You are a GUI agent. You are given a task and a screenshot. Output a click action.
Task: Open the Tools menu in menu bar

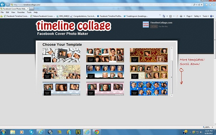(29, 12)
